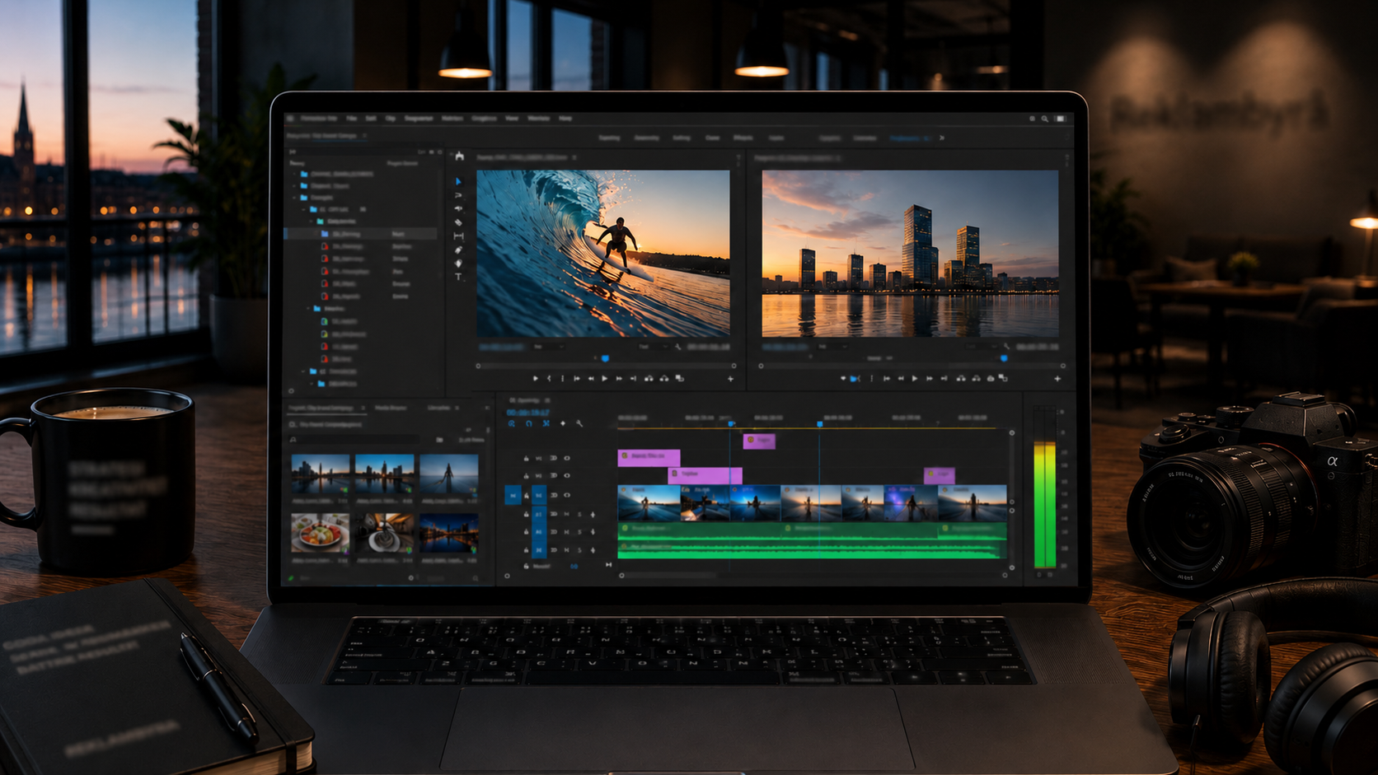Viewport: 1378px width, 775px height.
Task: Enable voice-over record on last audio track
Action: point(593,549)
